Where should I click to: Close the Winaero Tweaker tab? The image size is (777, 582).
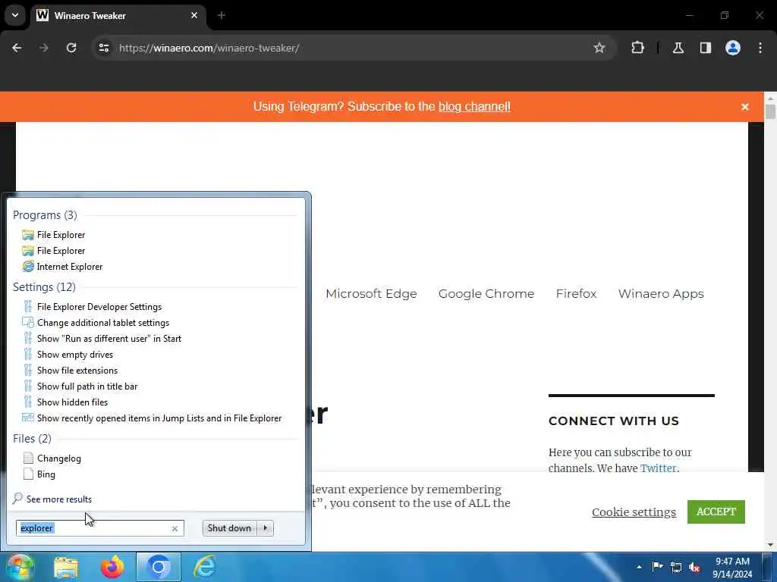pos(194,15)
